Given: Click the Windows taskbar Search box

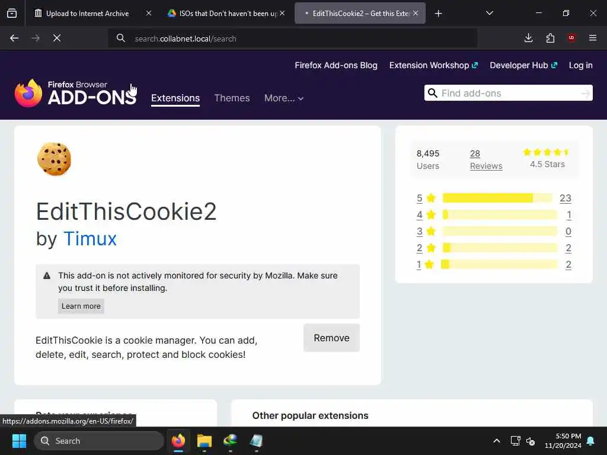Looking at the screenshot, I should click(99, 441).
